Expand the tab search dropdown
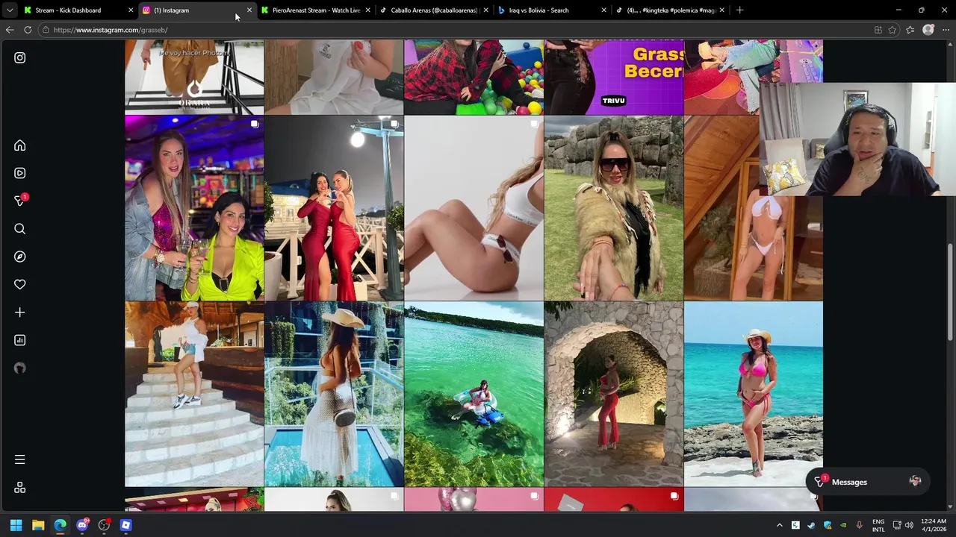This screenshot has width=956, height=537. (10, 10)
